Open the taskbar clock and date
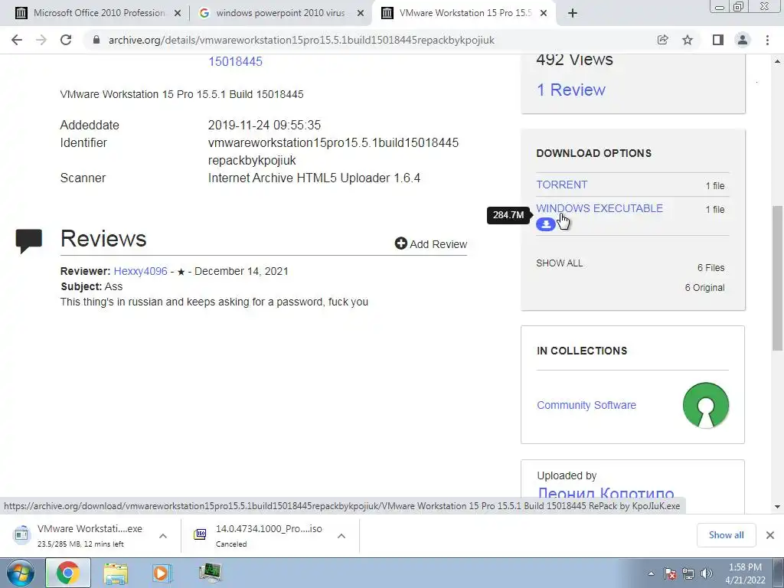 pyautogui.click(x=745, y=574)
